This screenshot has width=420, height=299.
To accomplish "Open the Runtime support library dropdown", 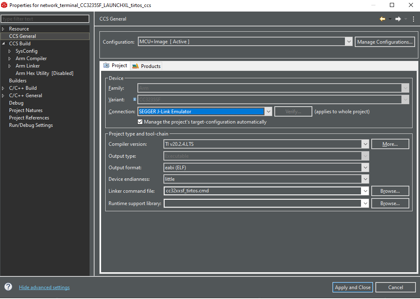I will (365, 203).
